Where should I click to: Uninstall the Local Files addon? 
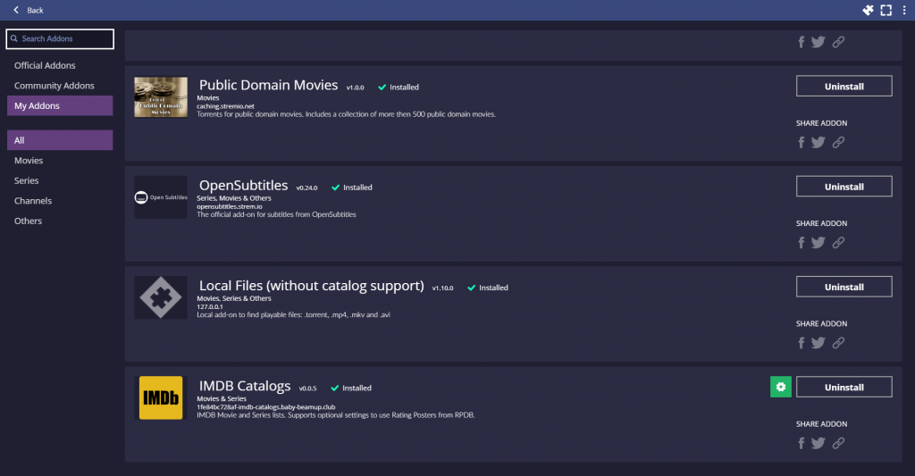pos(844,287)
